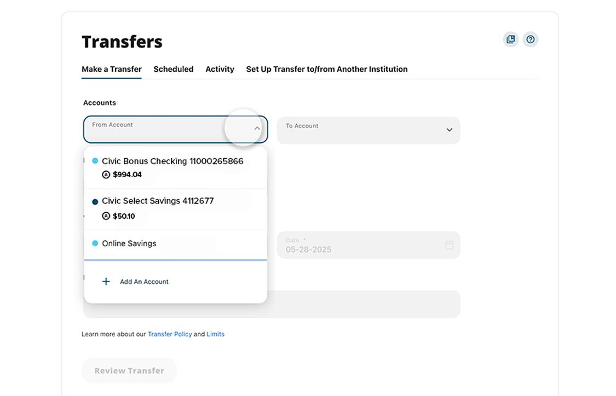The width and height of the screenshot is (616, 396).
Task: Click the plus icon beside Add An Account
Action: (x=106, y=281)
